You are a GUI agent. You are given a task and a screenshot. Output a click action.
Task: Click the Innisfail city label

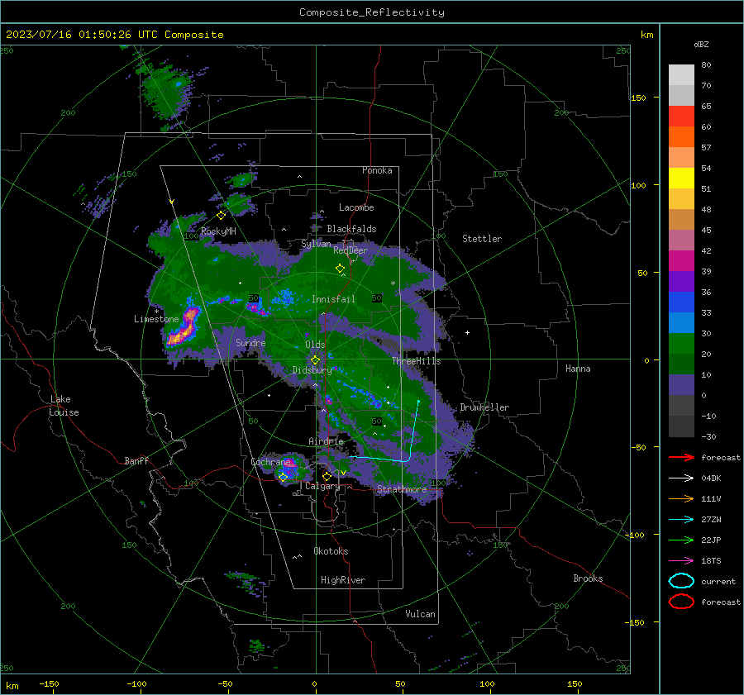[x=333, y=299]
